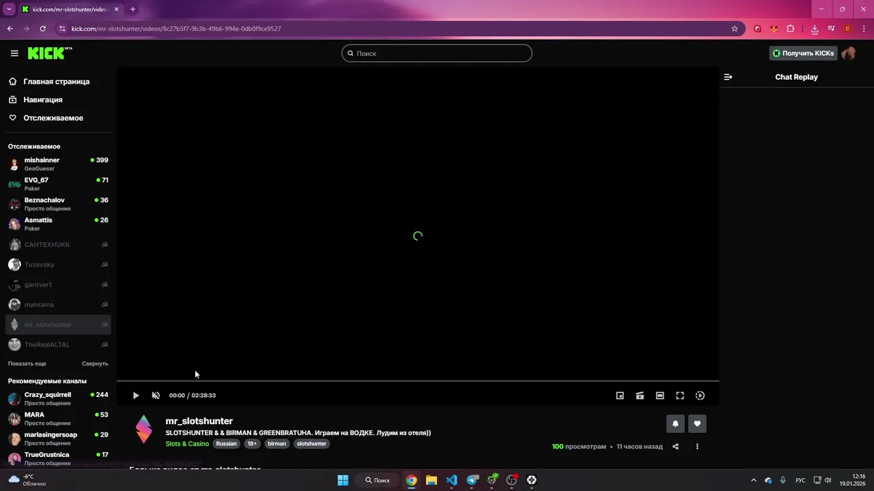Toggle theater mode in the player
Image resolution: width=874 pixels, height=491 pixels.
660,396
